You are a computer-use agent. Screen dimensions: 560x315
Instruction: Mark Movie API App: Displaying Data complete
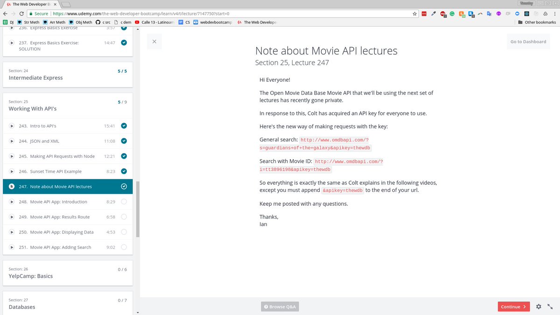pyautogui.click(x=124, y=232)
